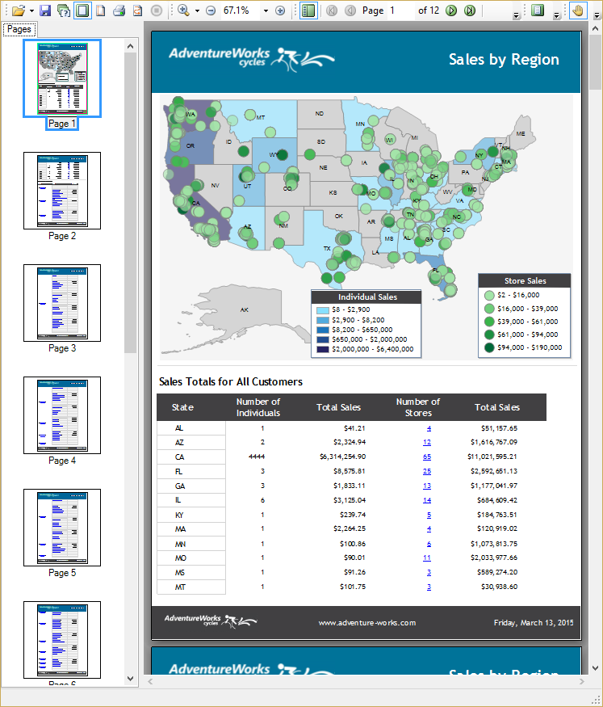The width and height of the screenshot is (603, 707).
Task: Expand the overflow arrow after the hand tool
Action: [597, 16]
